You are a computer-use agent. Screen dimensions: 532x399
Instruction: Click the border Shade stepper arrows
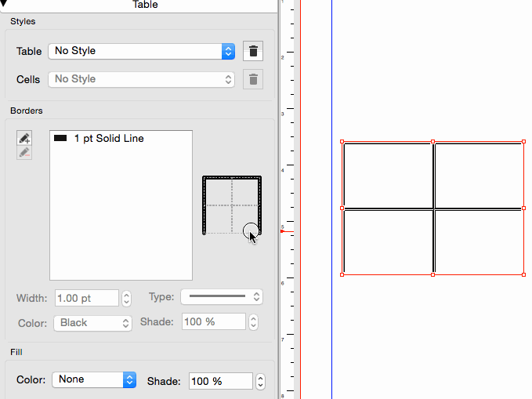254,322
